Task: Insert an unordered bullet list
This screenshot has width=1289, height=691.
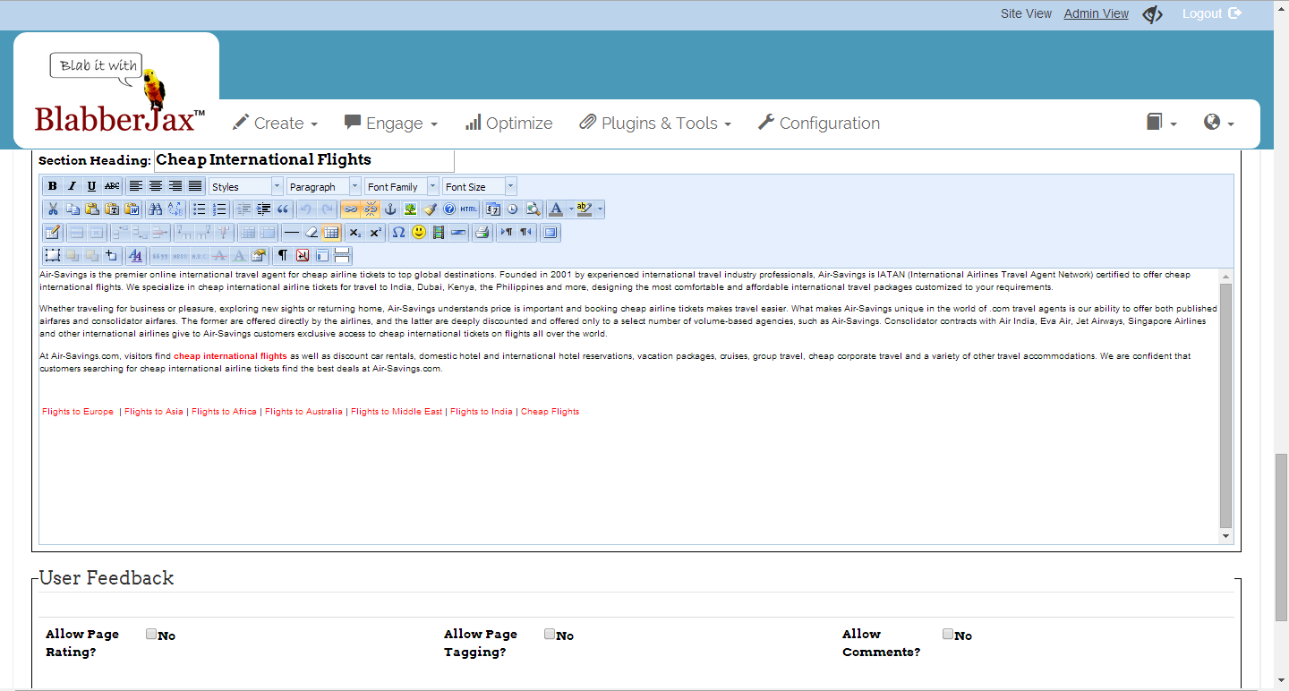Action: 199,209
